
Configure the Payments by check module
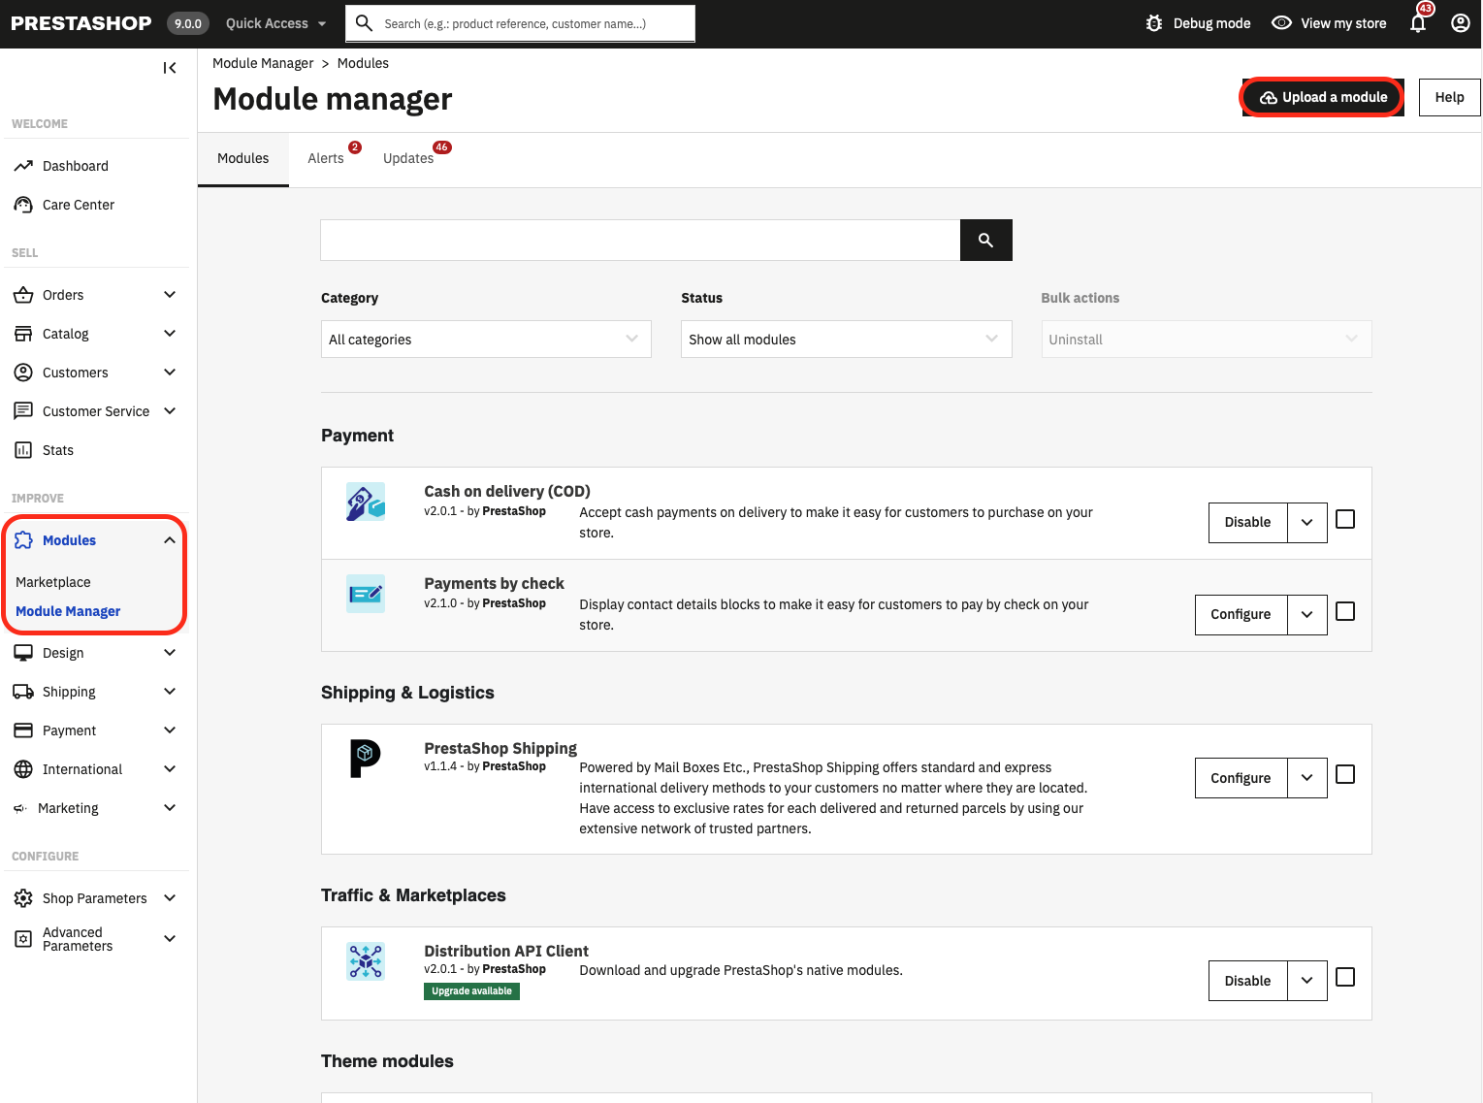point(1241,614)
